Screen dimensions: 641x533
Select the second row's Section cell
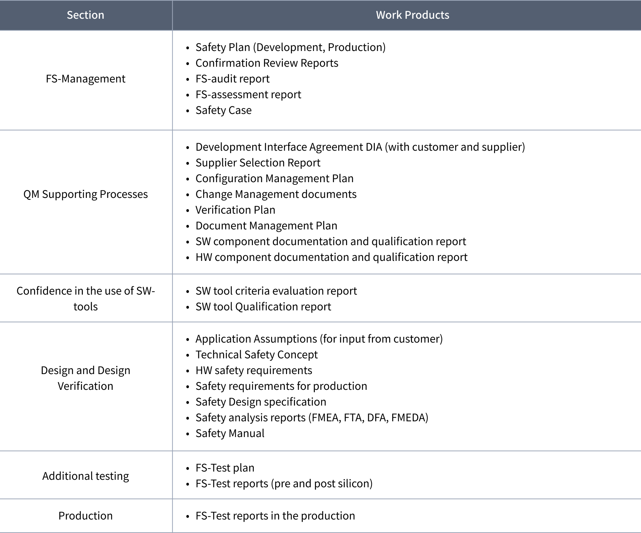tap(85, 202)
